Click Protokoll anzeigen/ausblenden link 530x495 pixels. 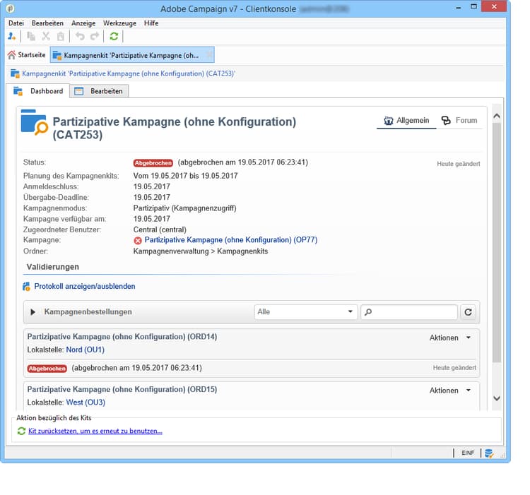point(85,286)
